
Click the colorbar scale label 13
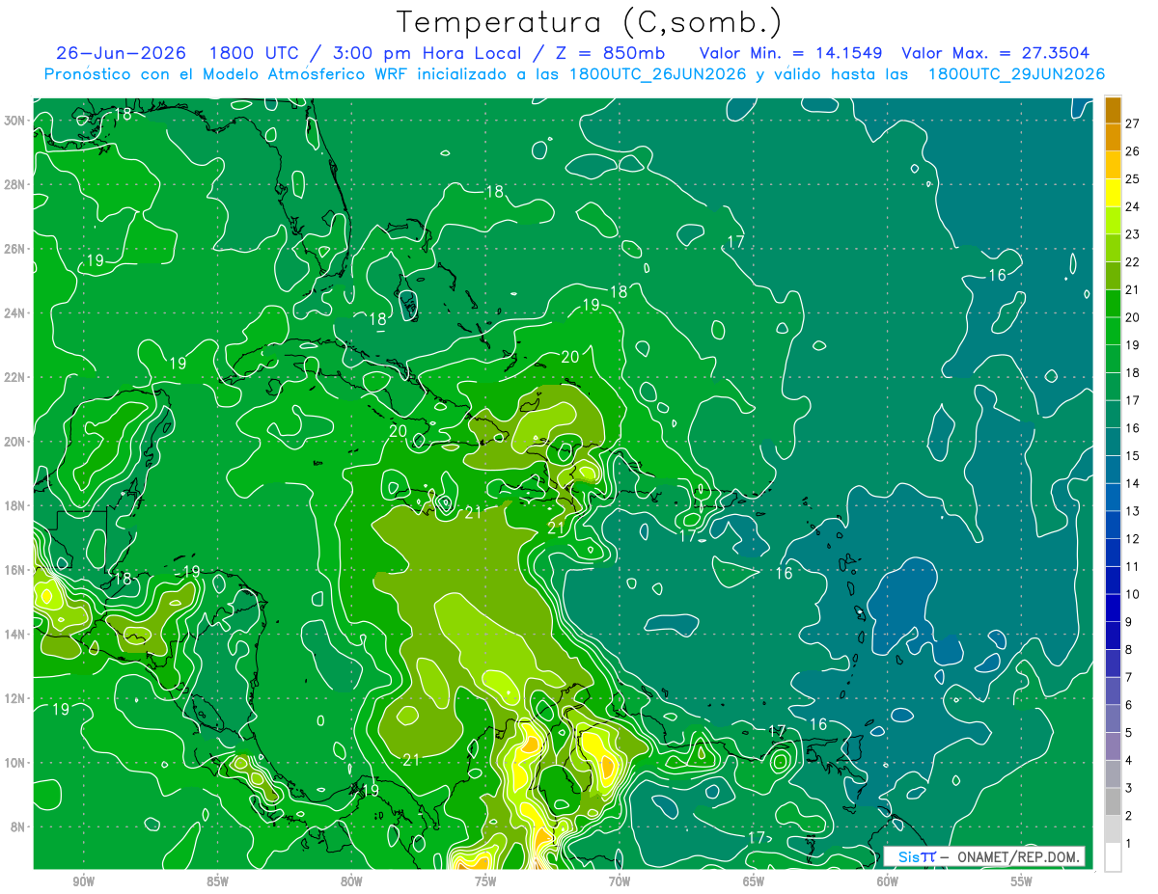coord(1132,511)
